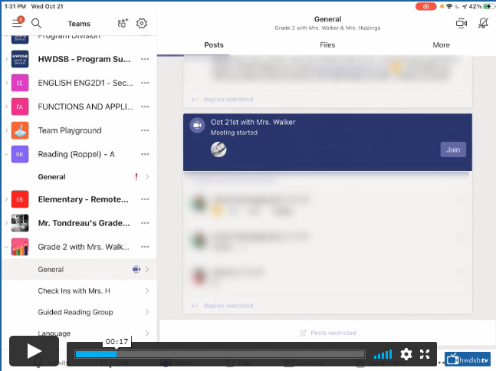The width and height of the screenshot is (496, 371).
Task: Open more options for ENGLISH ENG2D1
Action: point(145,83)
